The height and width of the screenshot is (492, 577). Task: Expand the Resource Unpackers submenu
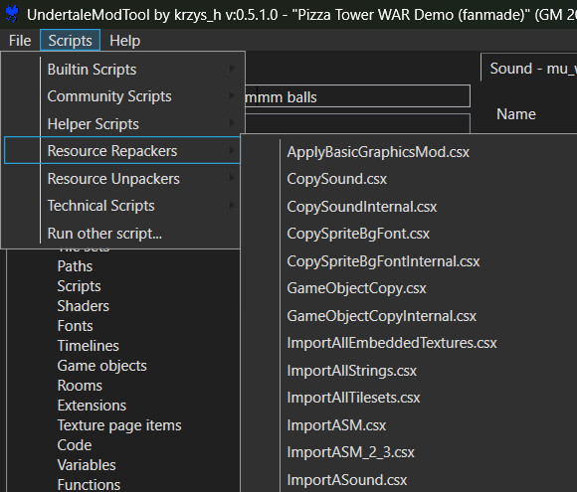pos(122,179)
